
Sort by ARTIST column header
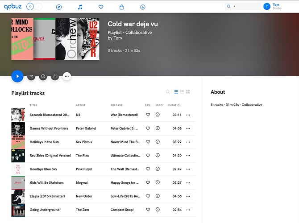(81, 105)
